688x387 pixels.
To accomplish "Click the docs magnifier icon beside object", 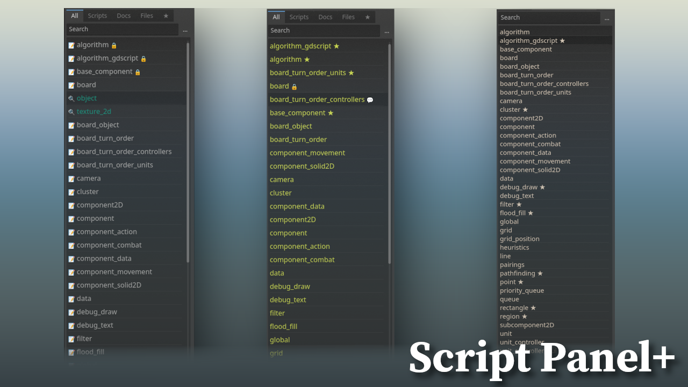I will 71,98.
